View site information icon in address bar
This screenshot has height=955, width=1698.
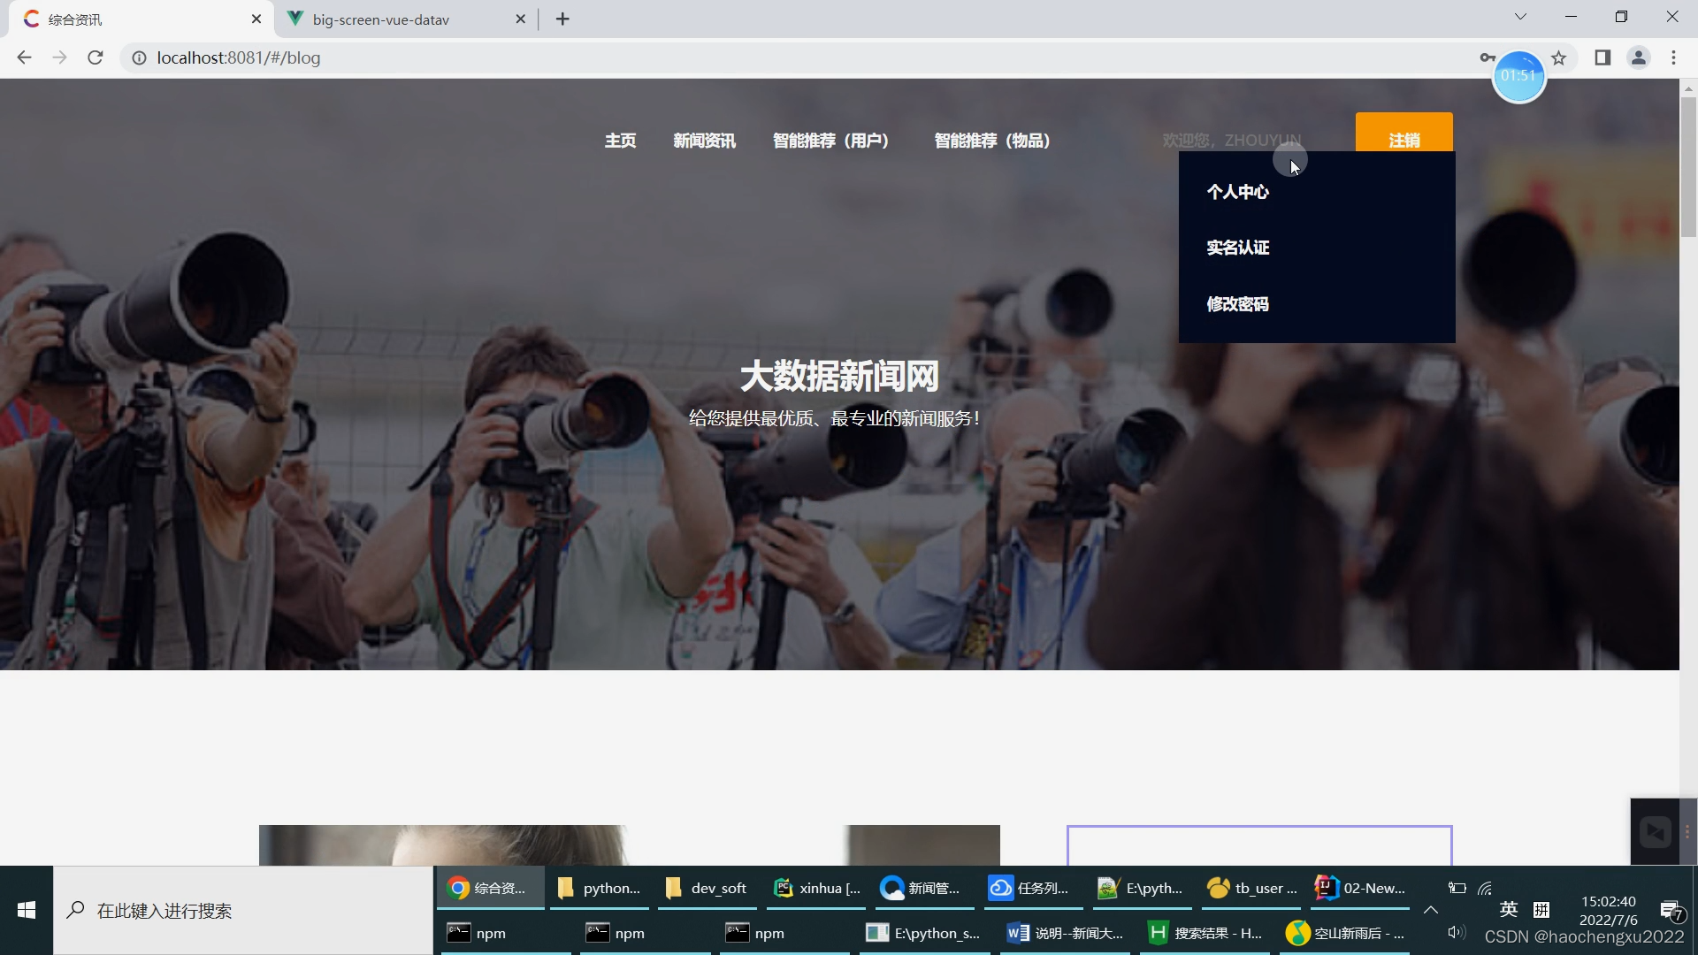139,57
